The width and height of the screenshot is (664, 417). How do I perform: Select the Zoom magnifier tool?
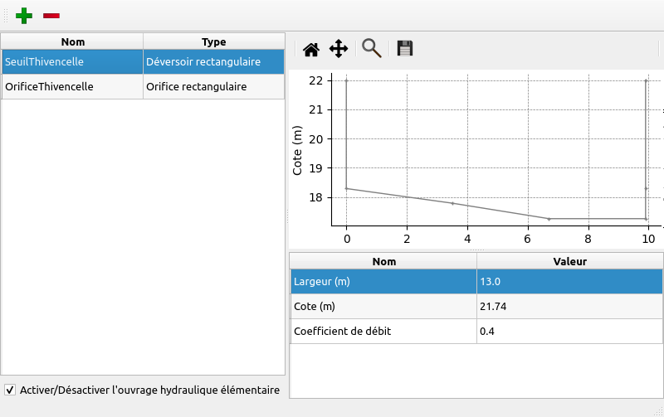[372, 49]
